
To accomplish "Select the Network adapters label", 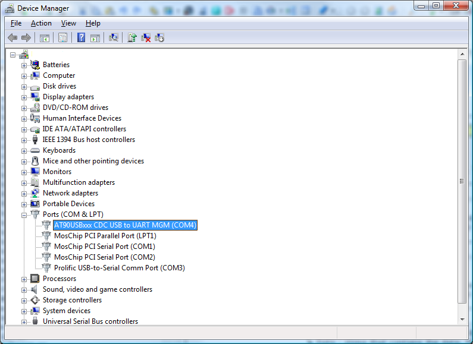I will [x=71, y=193].
